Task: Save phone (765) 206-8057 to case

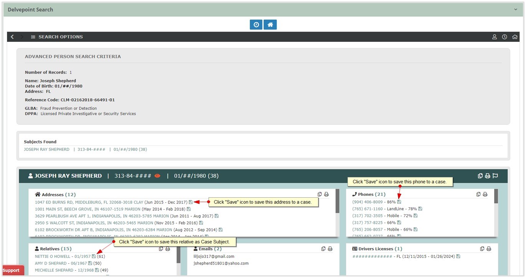Action: click(416, 230)
